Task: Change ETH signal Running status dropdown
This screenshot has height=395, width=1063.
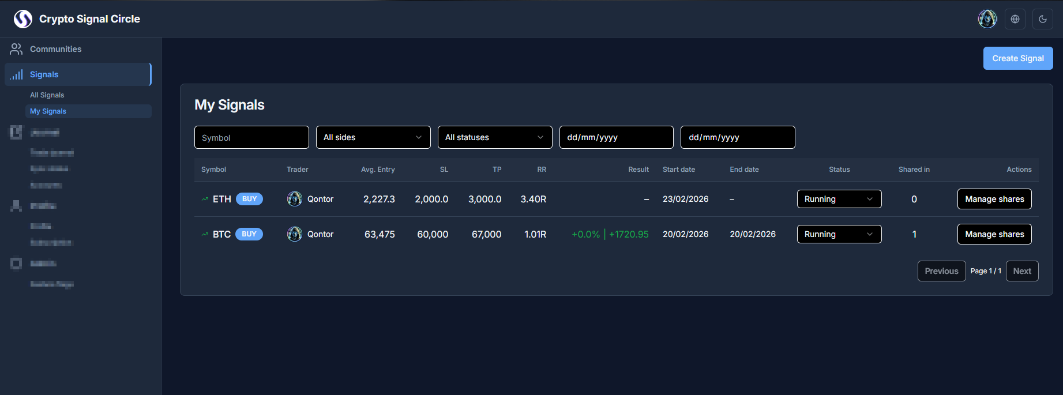Action: click(839, 199)
